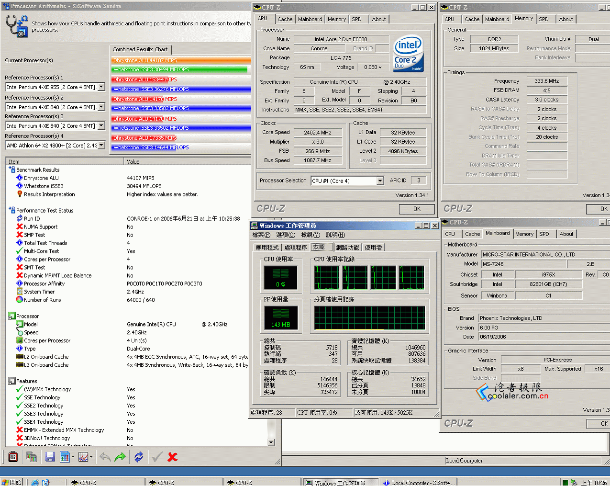Click the diamond icon beside Dhrystone ALU
This screenshot has width=610, height=486.
tap(20, 178)
